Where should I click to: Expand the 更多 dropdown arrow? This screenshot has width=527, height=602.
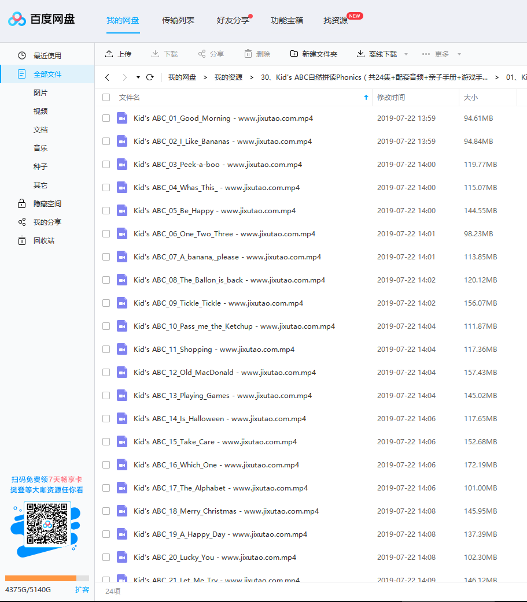click(x=459, y=54)
